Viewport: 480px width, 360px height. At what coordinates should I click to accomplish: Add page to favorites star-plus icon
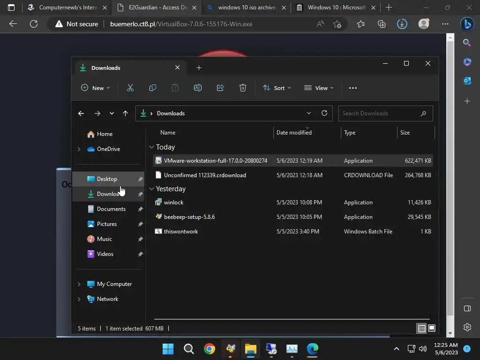pos(337,24)
